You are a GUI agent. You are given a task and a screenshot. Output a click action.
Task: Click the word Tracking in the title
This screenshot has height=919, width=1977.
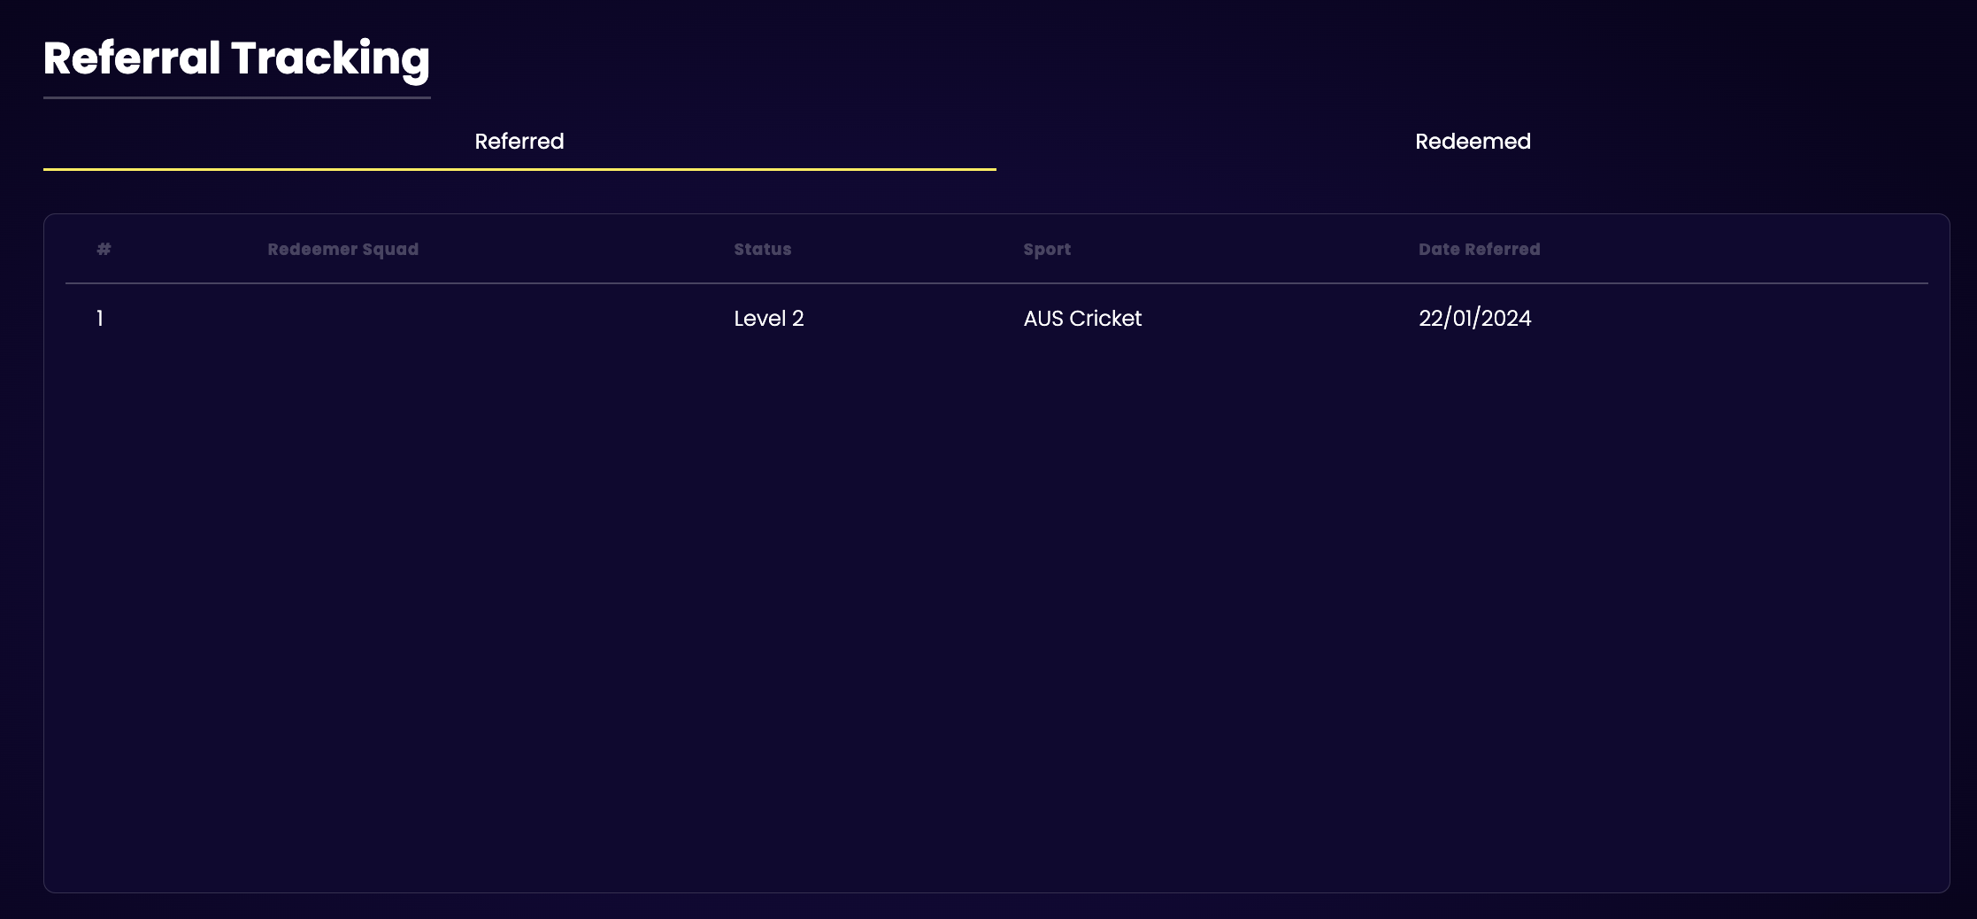(330, 58)
